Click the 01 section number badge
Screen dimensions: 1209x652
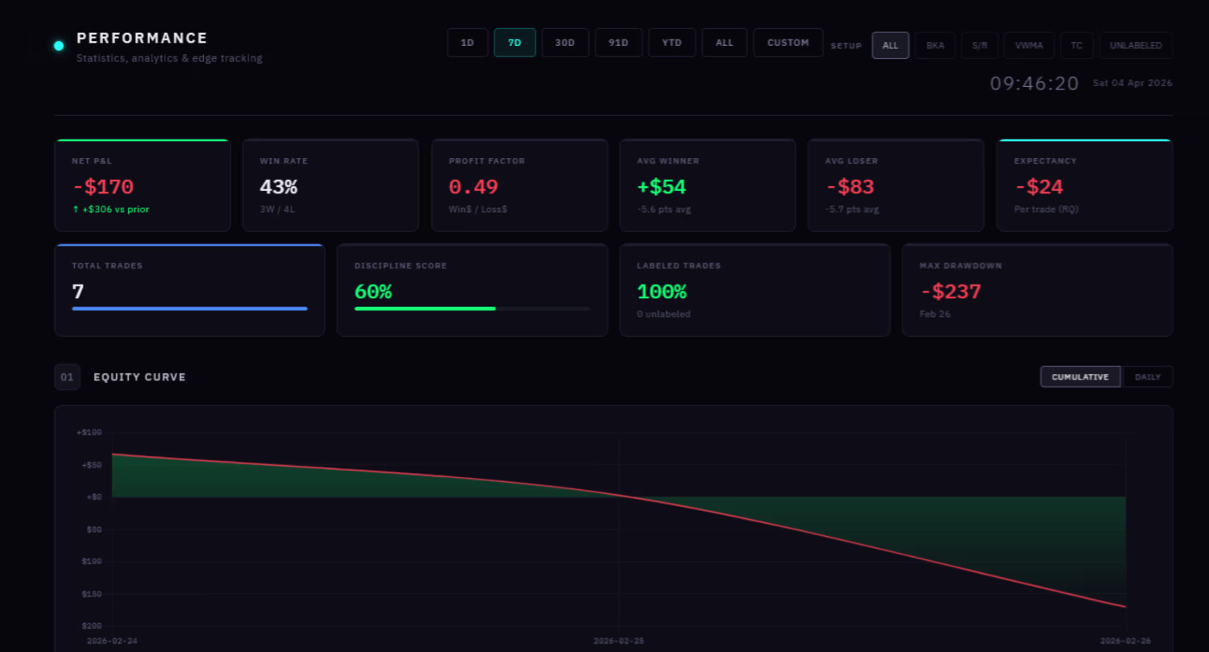pos(67,377)
